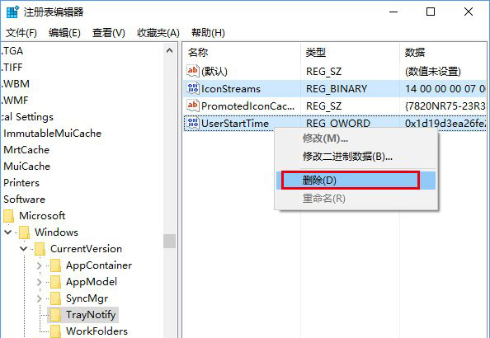Click the IconStreams binary value icon
This screenshot has width=490, height=338.
193,88
